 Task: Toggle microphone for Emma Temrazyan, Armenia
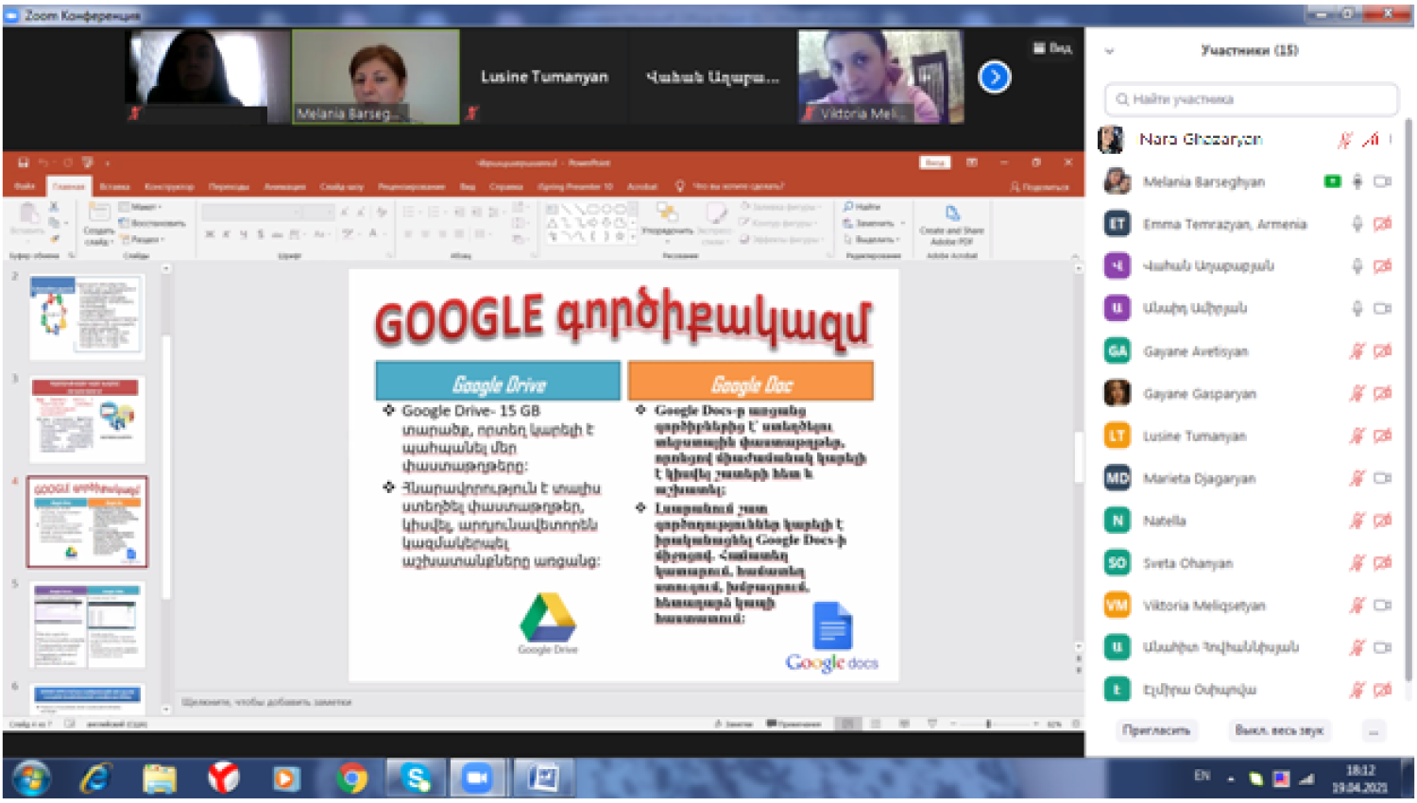1357,224
